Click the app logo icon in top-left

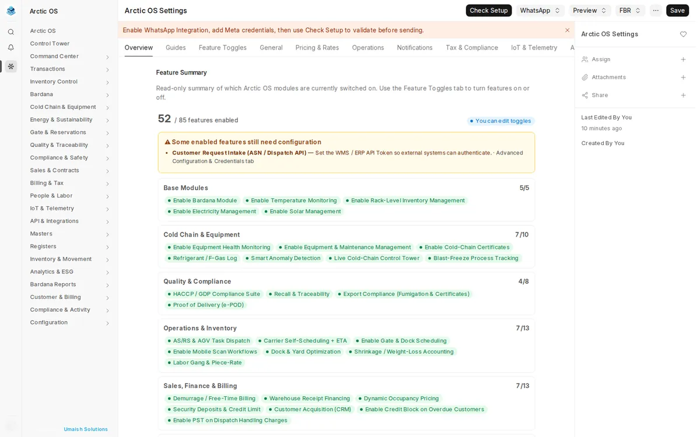[10, 10]
